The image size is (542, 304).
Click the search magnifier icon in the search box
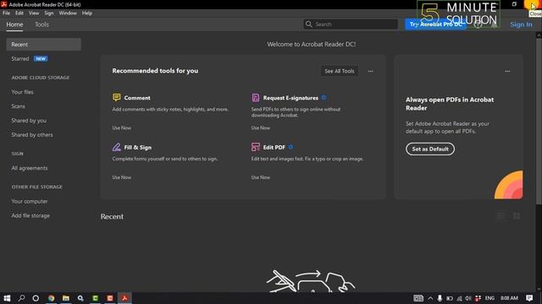pyautogui.click(x=308, y=24)
